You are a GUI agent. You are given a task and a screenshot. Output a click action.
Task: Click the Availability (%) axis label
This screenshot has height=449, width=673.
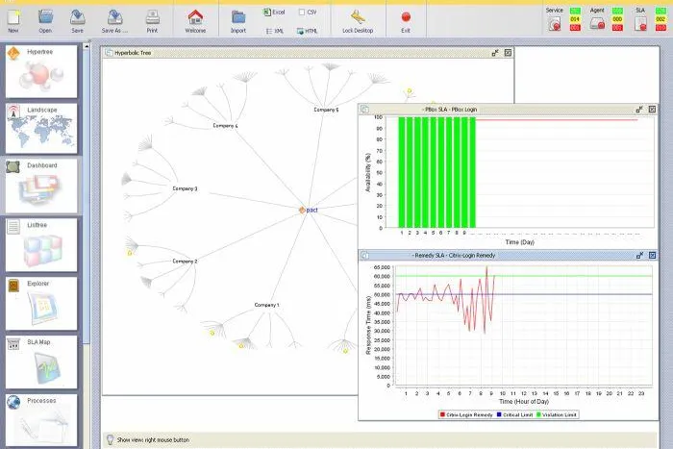click(368, 172)
